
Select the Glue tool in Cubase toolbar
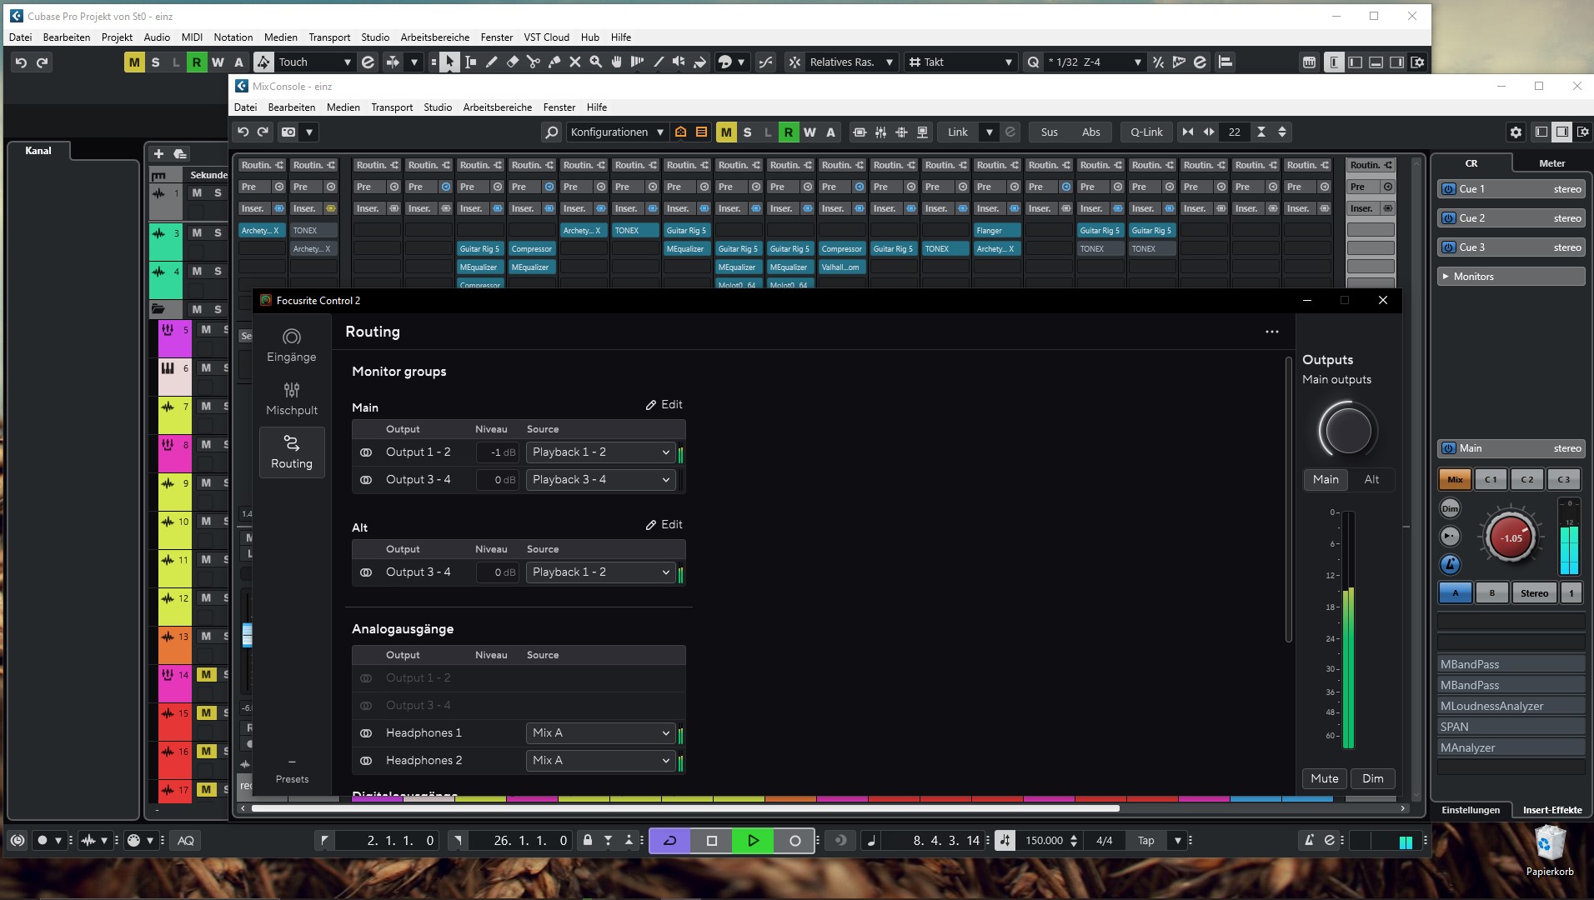554,62
